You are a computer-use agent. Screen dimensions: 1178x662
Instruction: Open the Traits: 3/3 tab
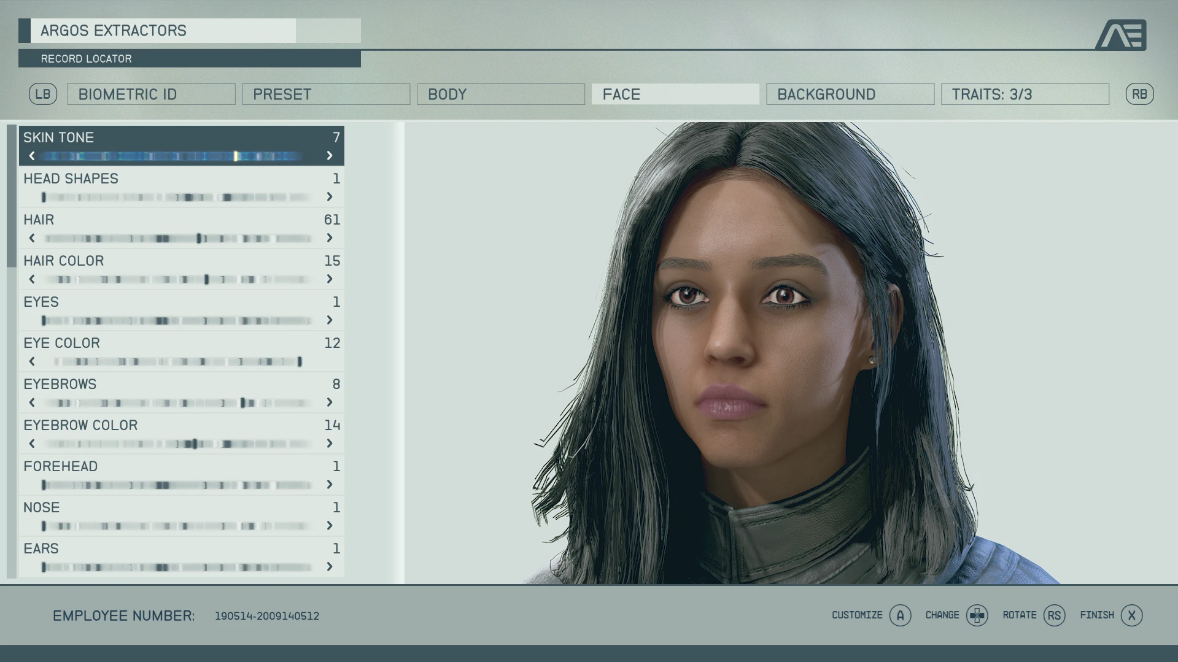tap(1025, 94)
